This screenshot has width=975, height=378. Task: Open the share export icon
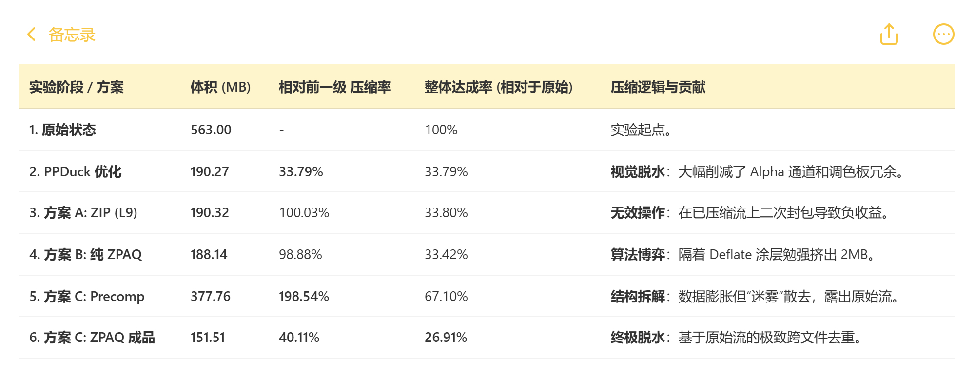889,34
